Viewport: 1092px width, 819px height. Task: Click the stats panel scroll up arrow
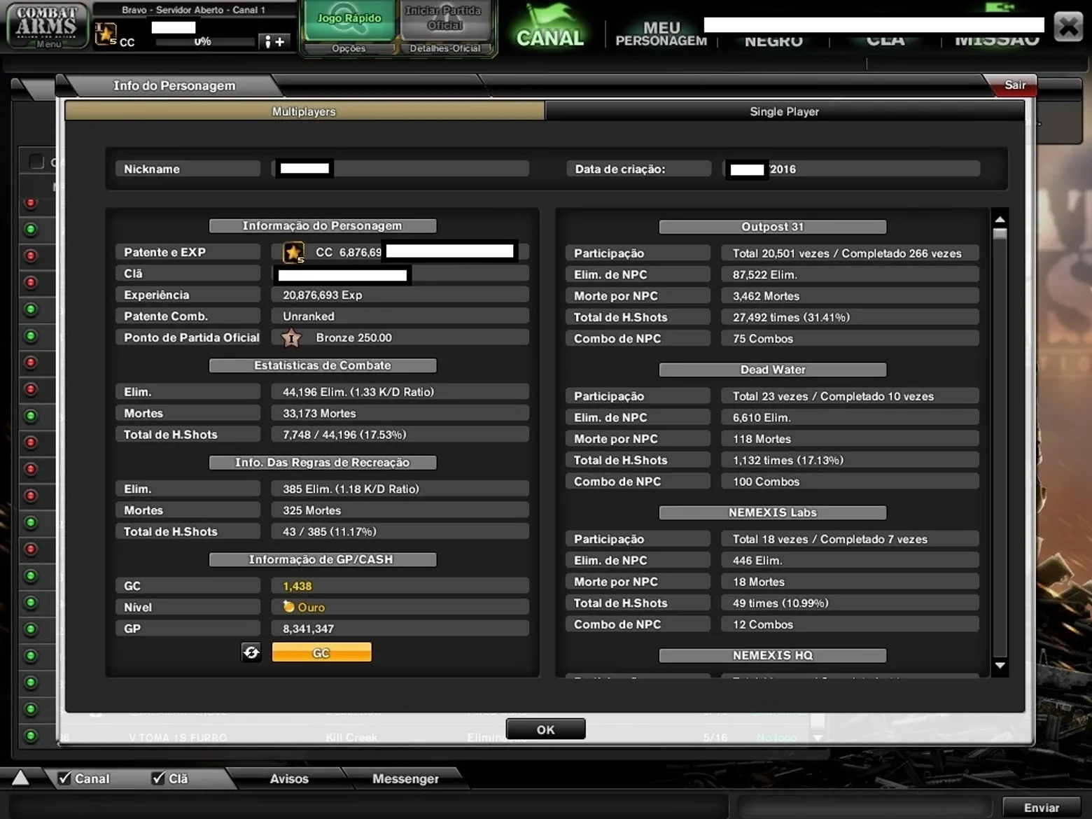(1000, 219)
